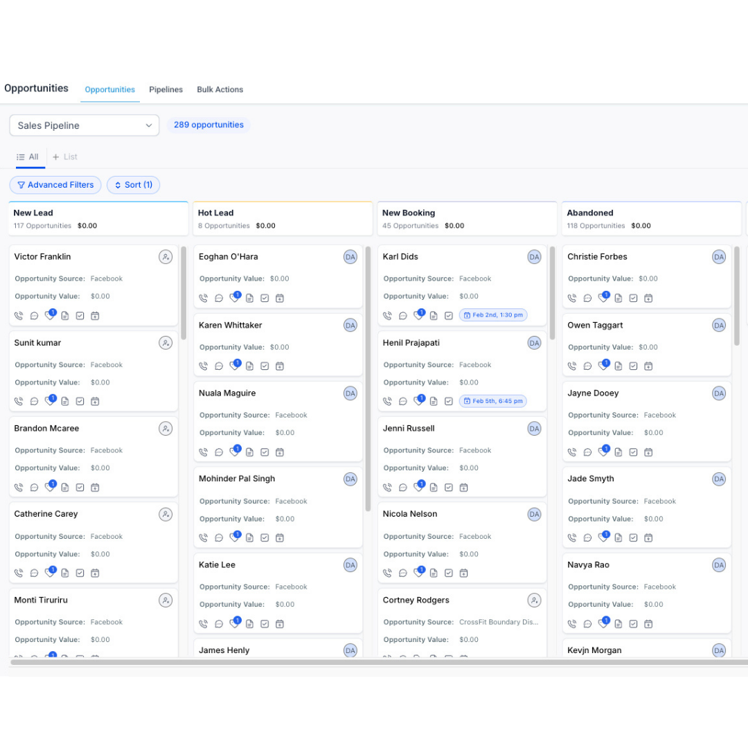
Task: Click tag icon on Owen Taggart card
Action: point(603,365)
